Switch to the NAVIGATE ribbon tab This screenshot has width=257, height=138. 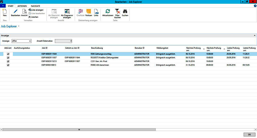(x=35, y=6)
